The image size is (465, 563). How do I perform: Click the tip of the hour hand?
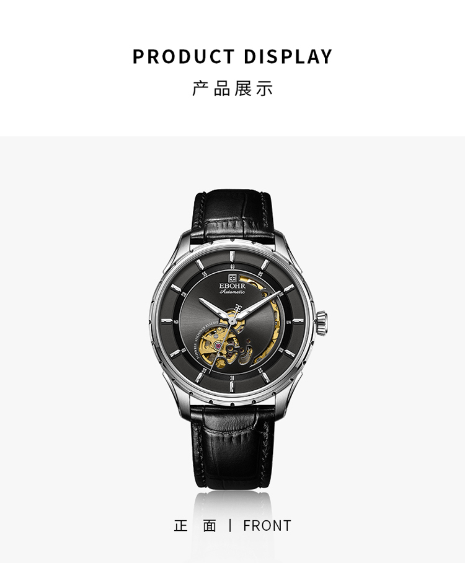[x=200, y=299]
